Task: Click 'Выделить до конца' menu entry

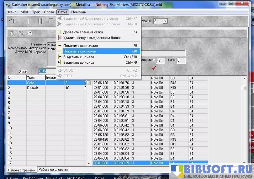Action: coord(78,62)
